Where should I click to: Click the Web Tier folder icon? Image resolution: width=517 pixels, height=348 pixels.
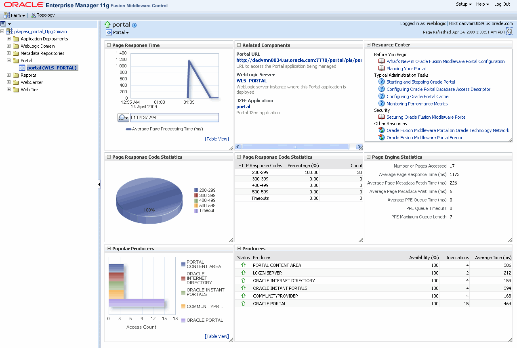pos(16,90)
